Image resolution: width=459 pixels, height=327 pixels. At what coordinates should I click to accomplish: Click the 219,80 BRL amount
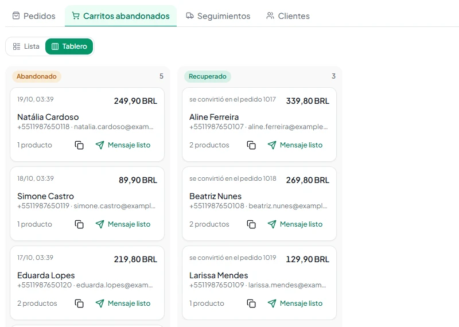pos(135,259)
